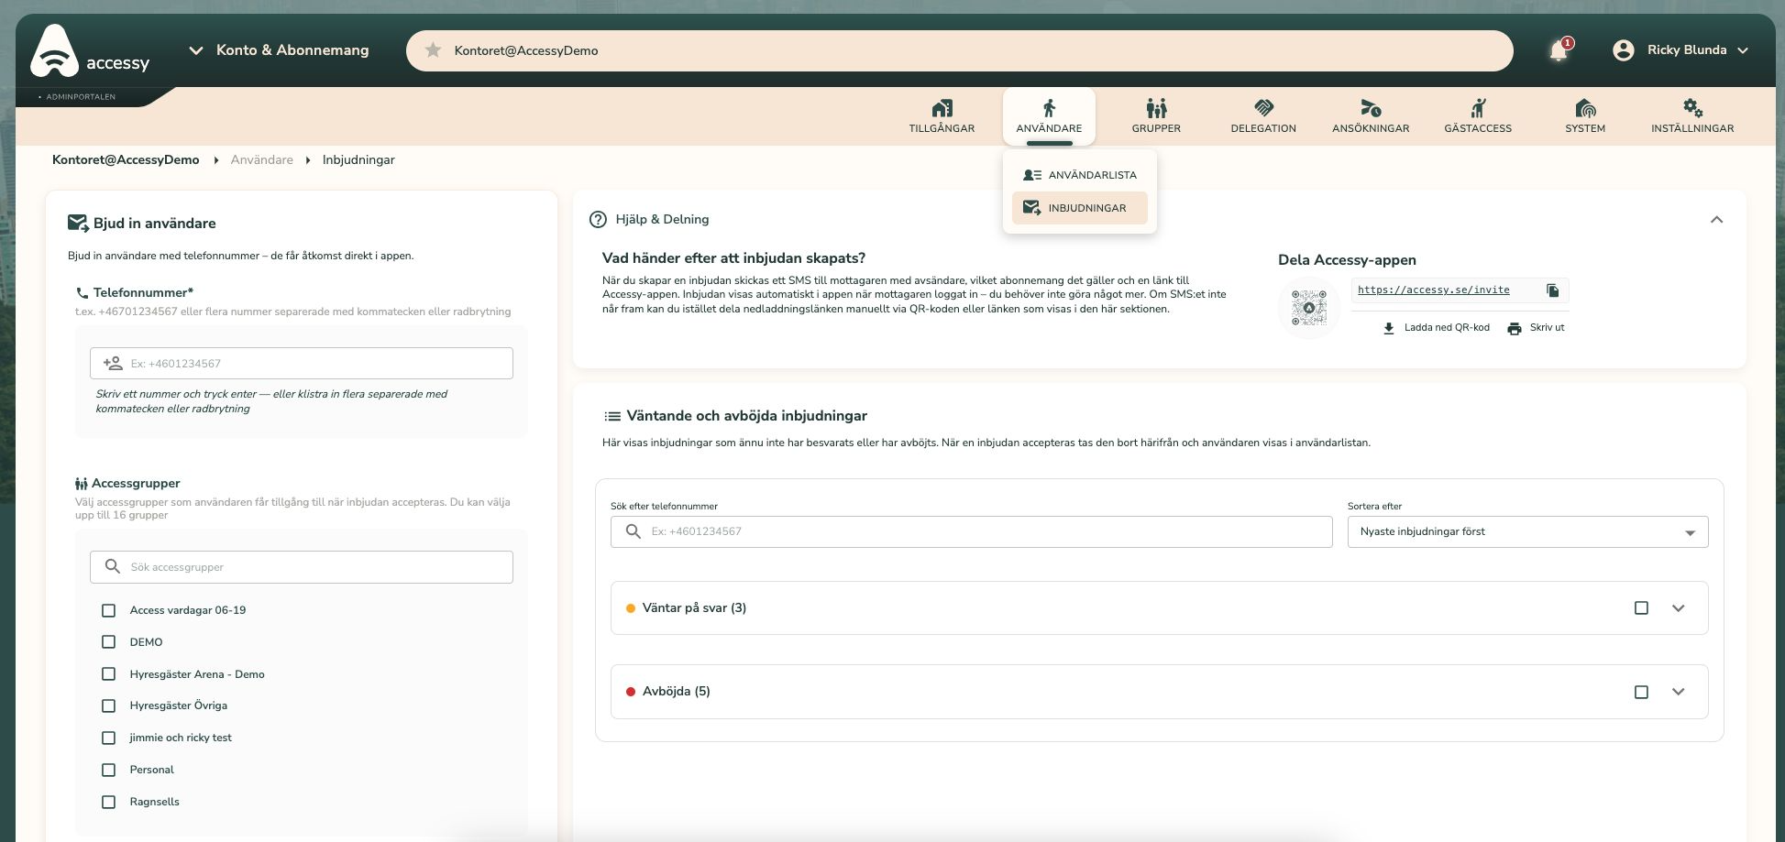This screenshot has height=842, width=1785.
Task: Check Hyresgäster Arena - Demo group
Action: [108, 674]
